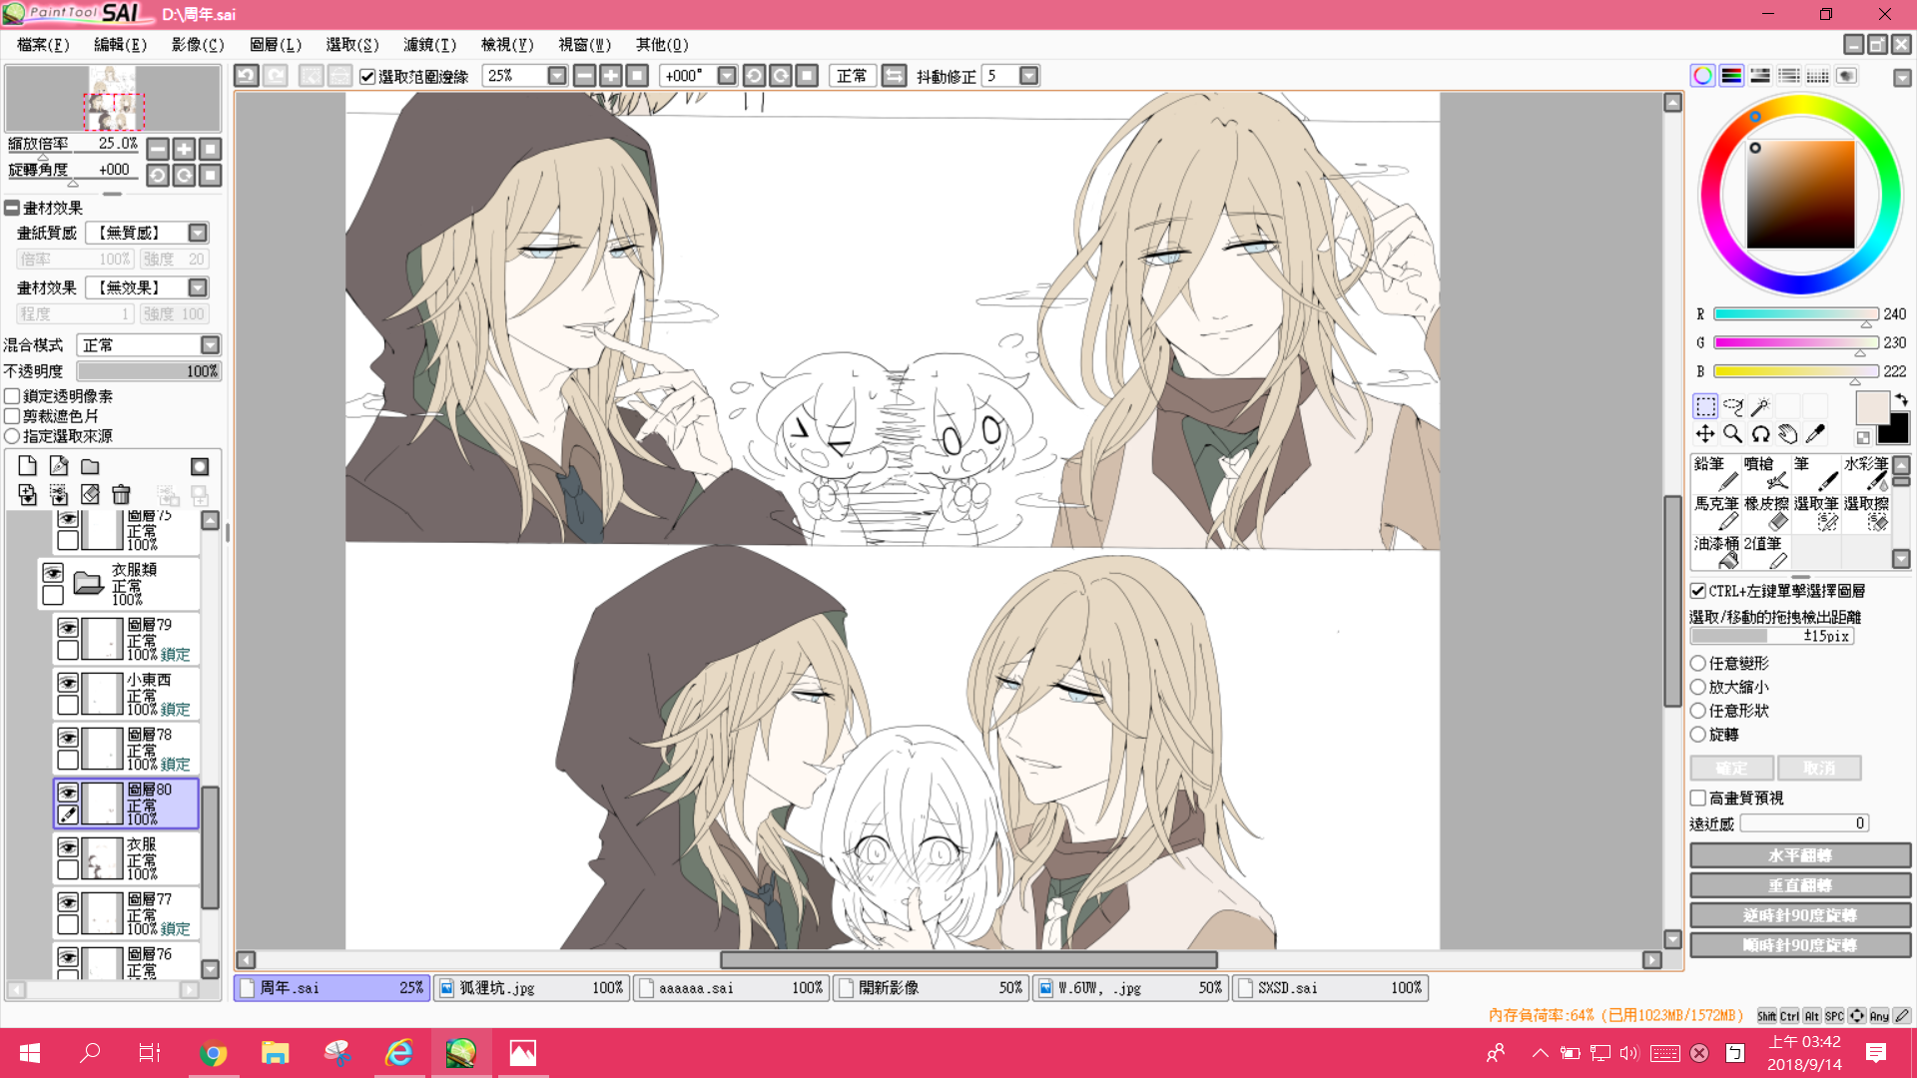The height and width of the screenshot is (1078, 1917).
Task: Open color panel options dropdown arrow
Action: coord(1902,78)
